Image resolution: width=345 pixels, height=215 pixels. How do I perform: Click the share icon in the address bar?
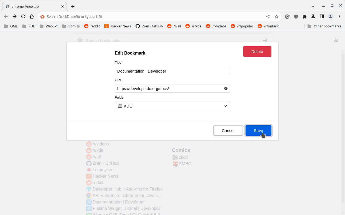click(268, 16)
